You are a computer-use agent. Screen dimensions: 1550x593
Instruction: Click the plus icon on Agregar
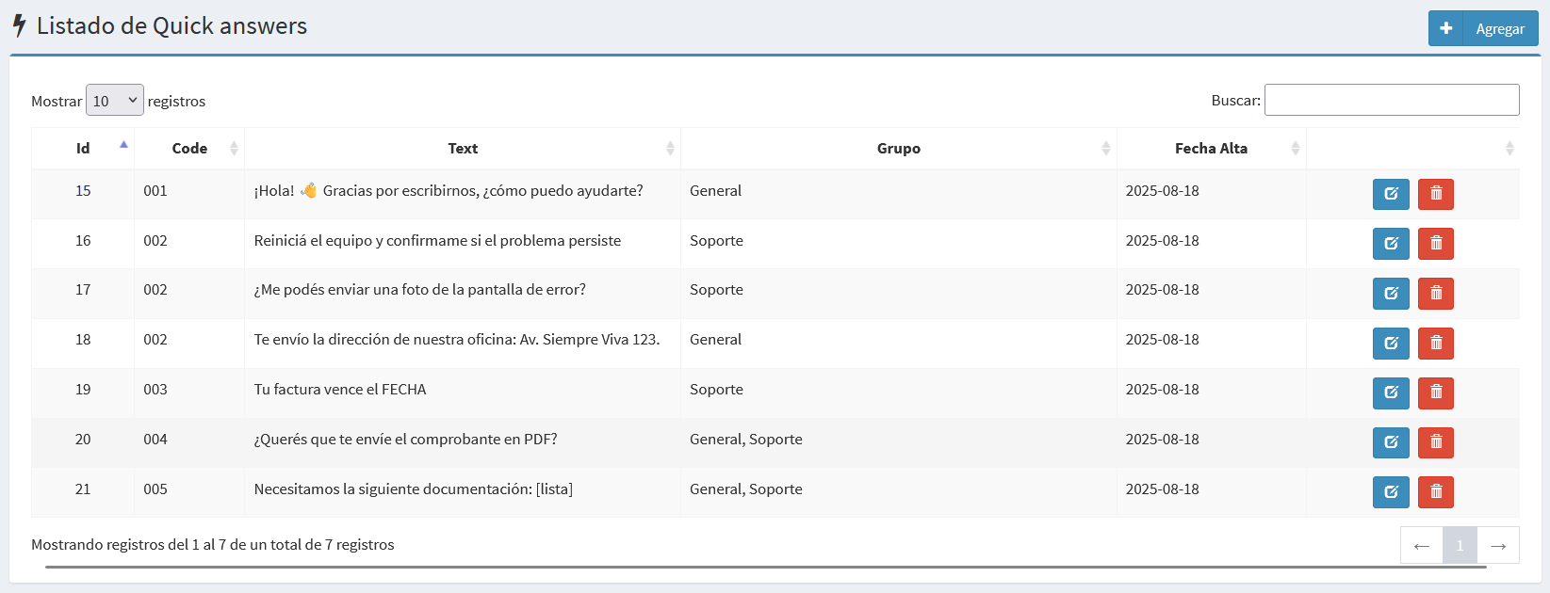(1446, 28)
